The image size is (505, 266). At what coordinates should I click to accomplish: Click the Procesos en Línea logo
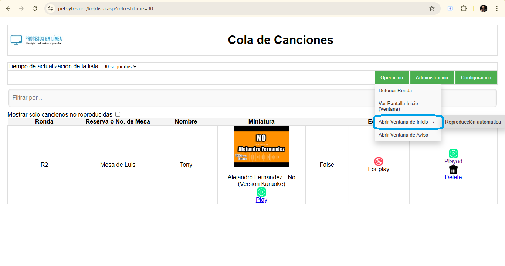tap(35, 40)
